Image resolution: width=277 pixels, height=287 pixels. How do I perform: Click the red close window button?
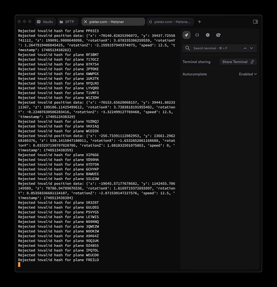pos(19,22)
